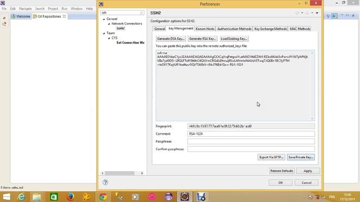360x202 pixels.
Task: Click the tree scrollbar right arrow
Action: pyautogui.click(x=142, y=173)
